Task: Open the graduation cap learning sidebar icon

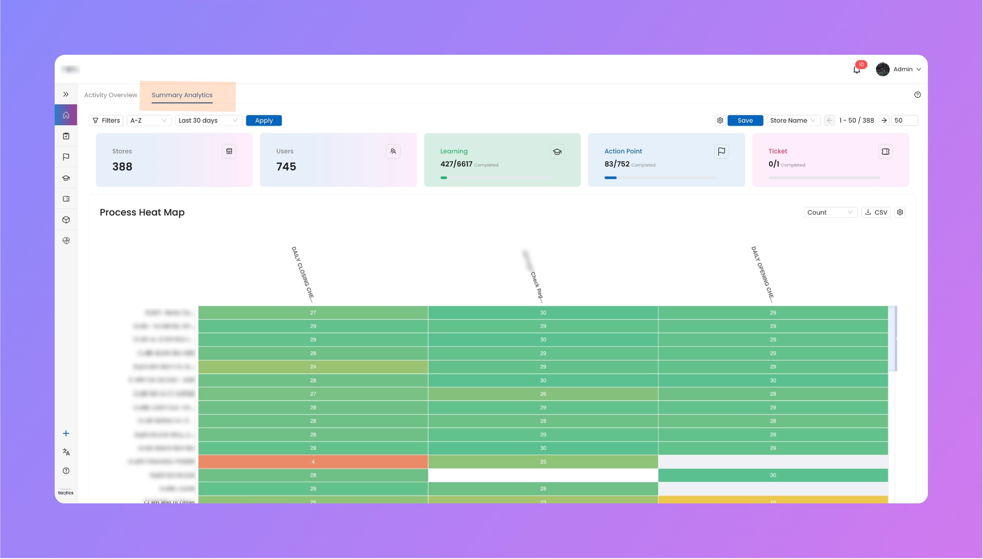Action: (66, 178)
